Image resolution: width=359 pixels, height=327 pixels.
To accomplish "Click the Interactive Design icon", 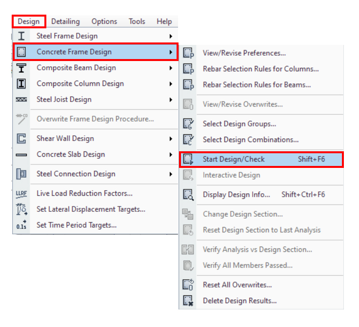I will pyautogui.click(x=188, y=175).
